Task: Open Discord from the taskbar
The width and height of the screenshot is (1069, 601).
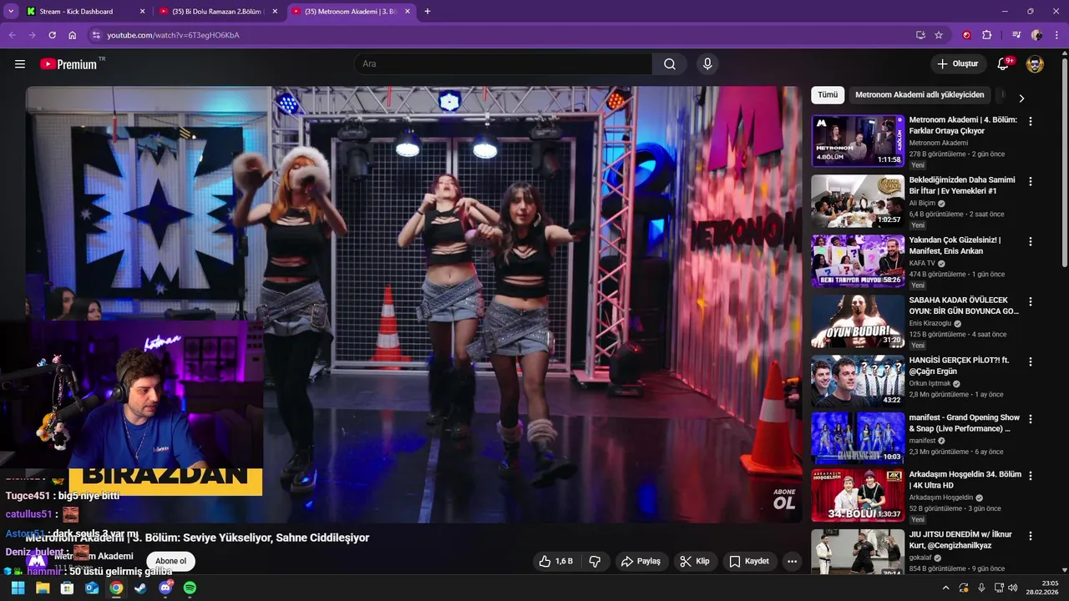Action: point(165,588)
